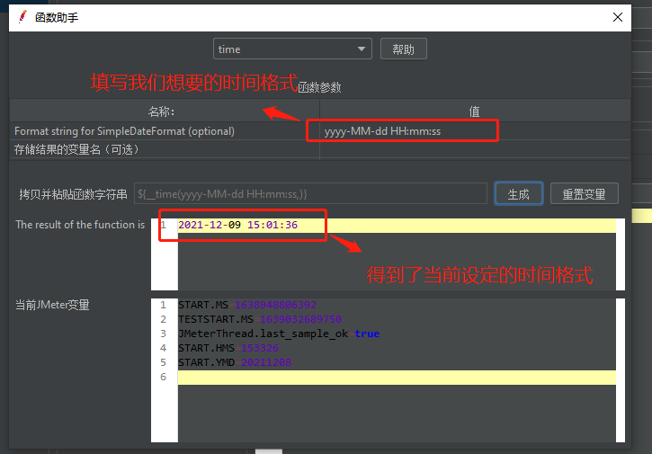
Task: Click the 当前JMeter变量 label
Action: [x=52, y=305]
